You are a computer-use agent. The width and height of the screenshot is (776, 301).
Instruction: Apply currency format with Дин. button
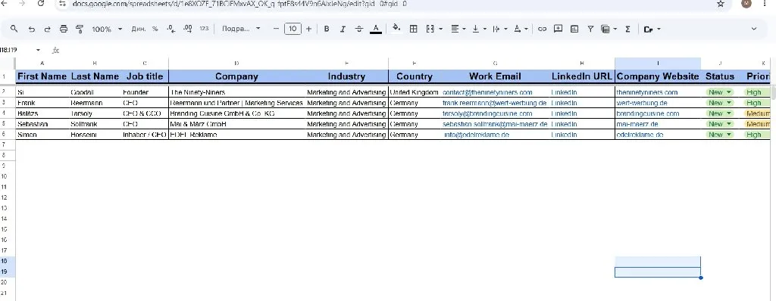click(138, 29)
